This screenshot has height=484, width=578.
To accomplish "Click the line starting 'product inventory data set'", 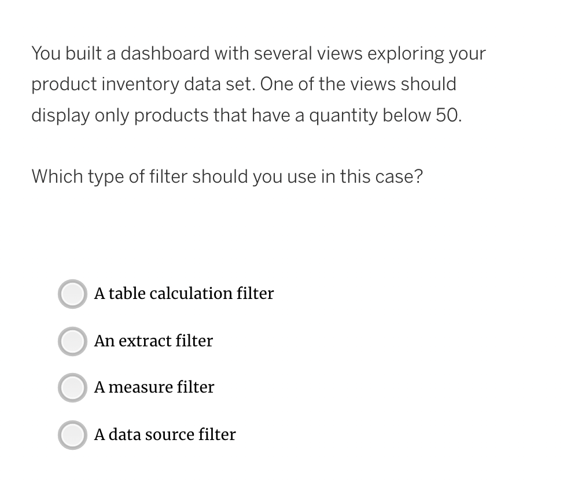I will [244, 84].
